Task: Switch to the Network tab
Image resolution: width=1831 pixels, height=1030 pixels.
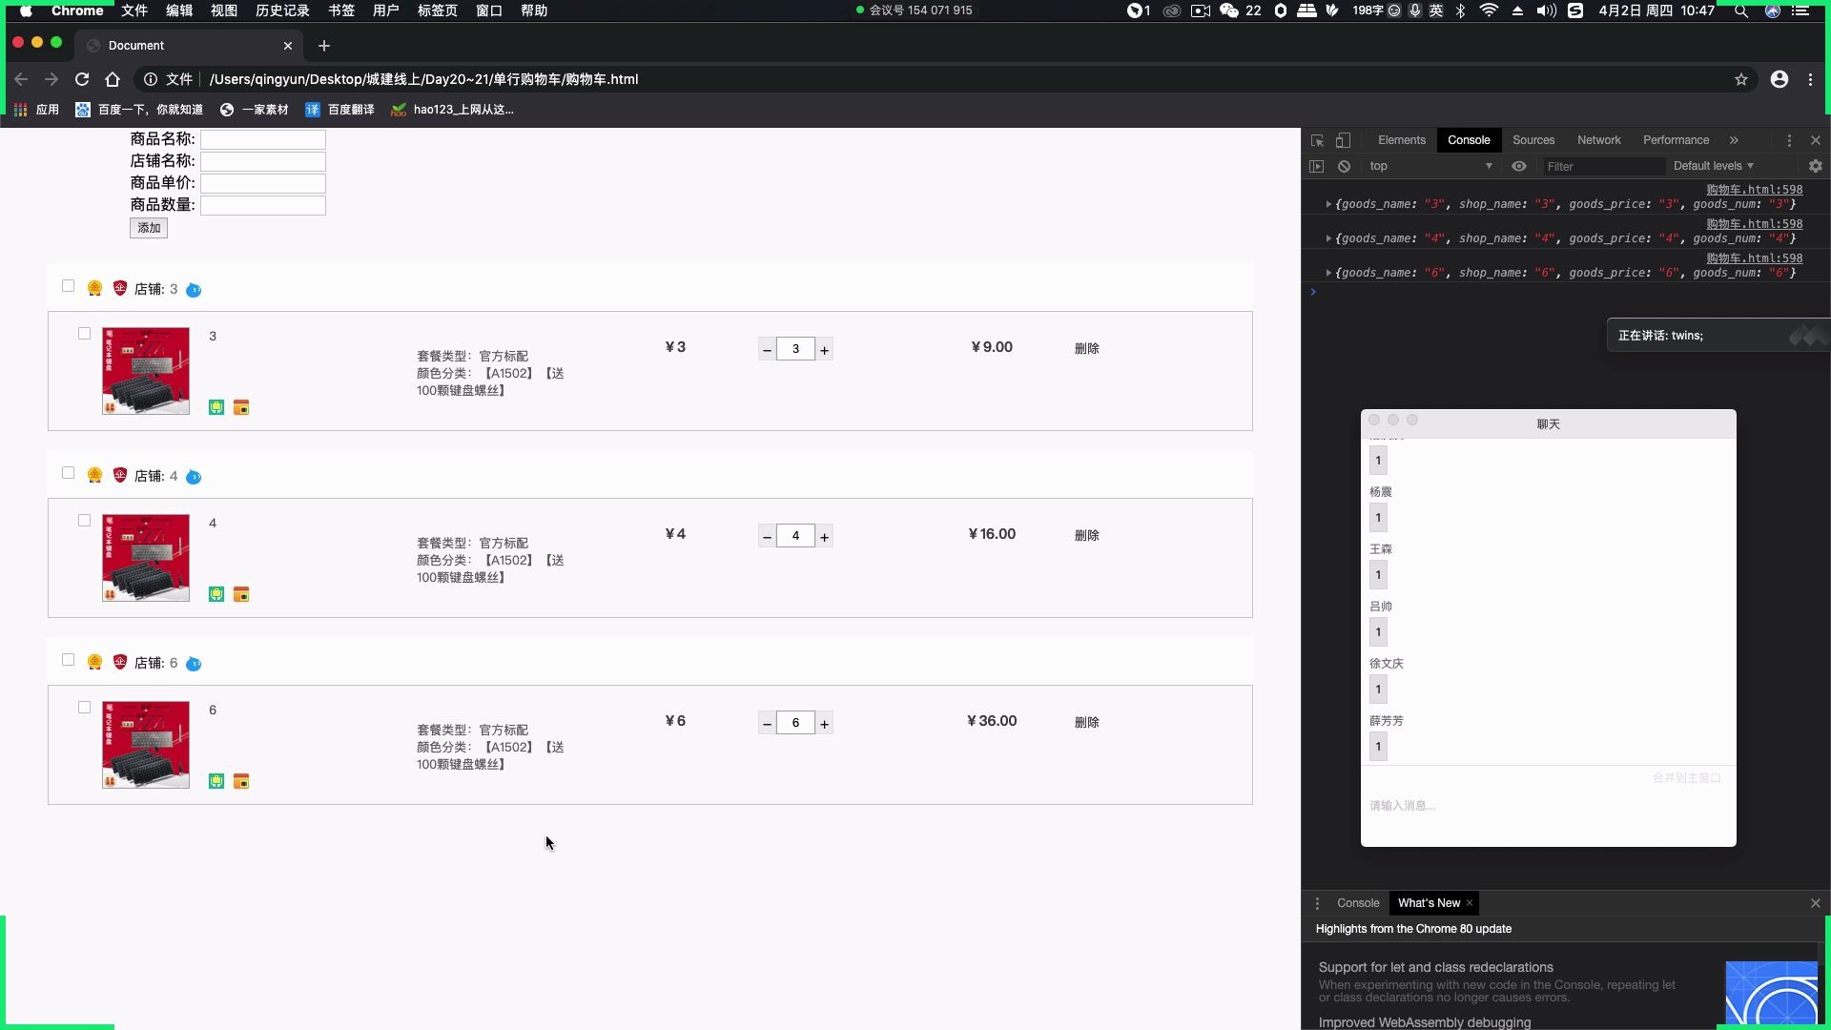Action: click(1599, 140)
